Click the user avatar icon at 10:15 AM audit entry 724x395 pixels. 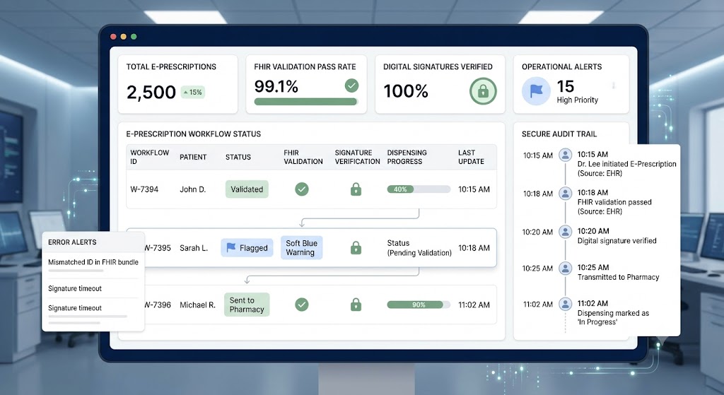click(x=565, y=155)
